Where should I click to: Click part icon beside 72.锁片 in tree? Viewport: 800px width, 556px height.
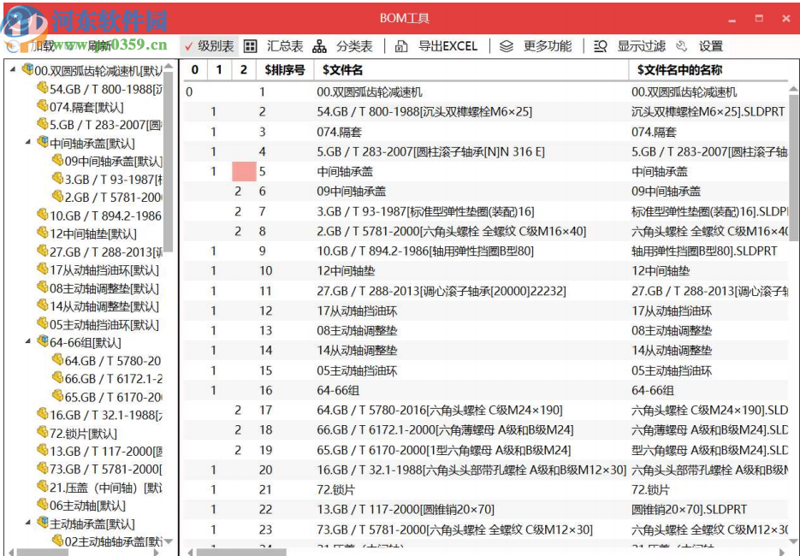(x=43, y=432)
